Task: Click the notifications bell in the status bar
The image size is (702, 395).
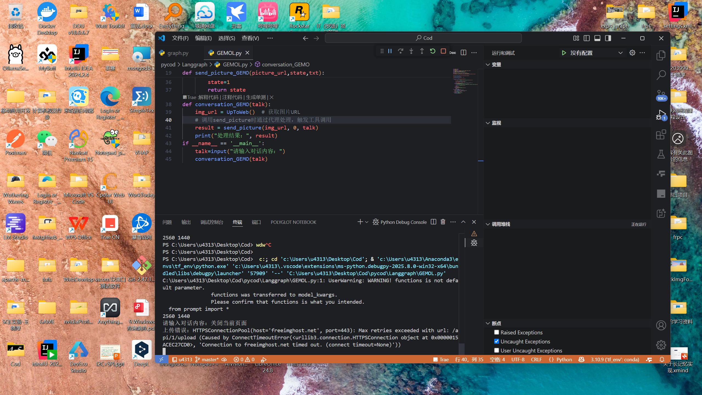Action: 662,359
